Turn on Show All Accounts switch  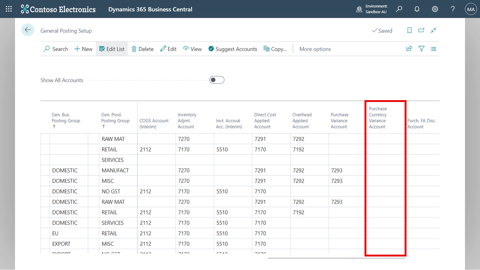point(217,80)
